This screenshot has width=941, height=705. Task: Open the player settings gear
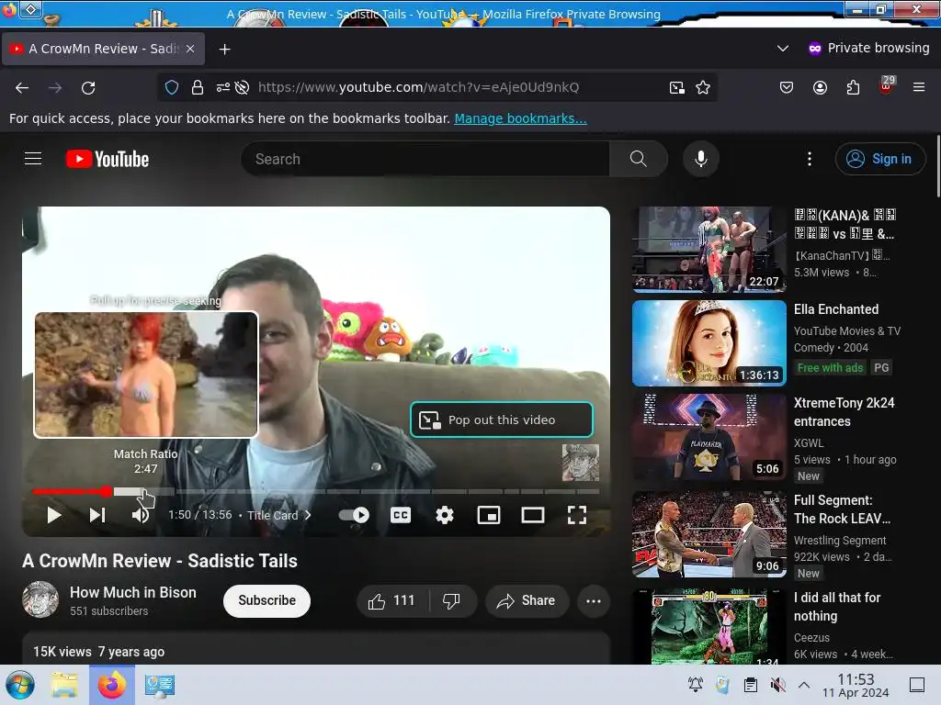445,515
